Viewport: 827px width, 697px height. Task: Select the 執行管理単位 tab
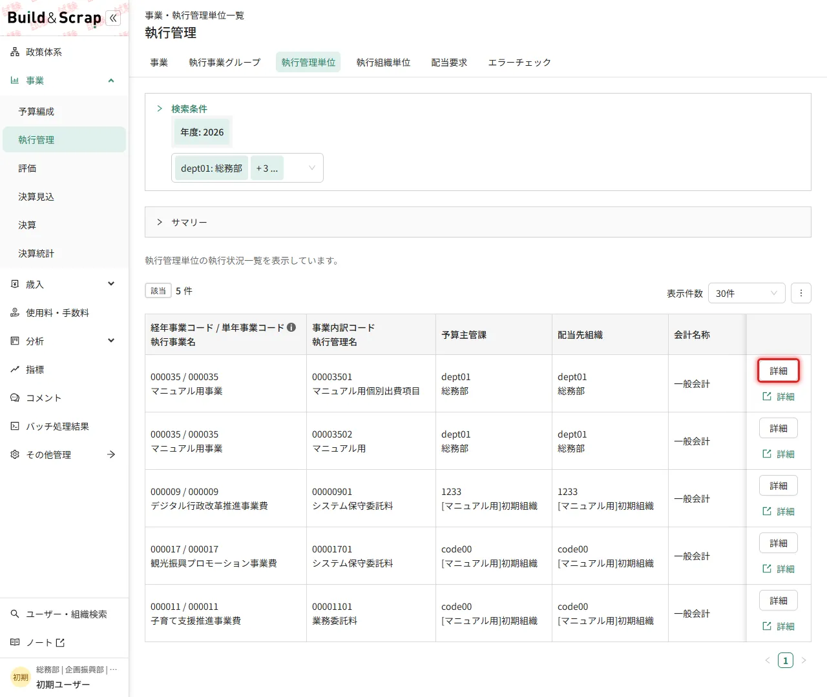pyautogui.click(x=309, y=63)
